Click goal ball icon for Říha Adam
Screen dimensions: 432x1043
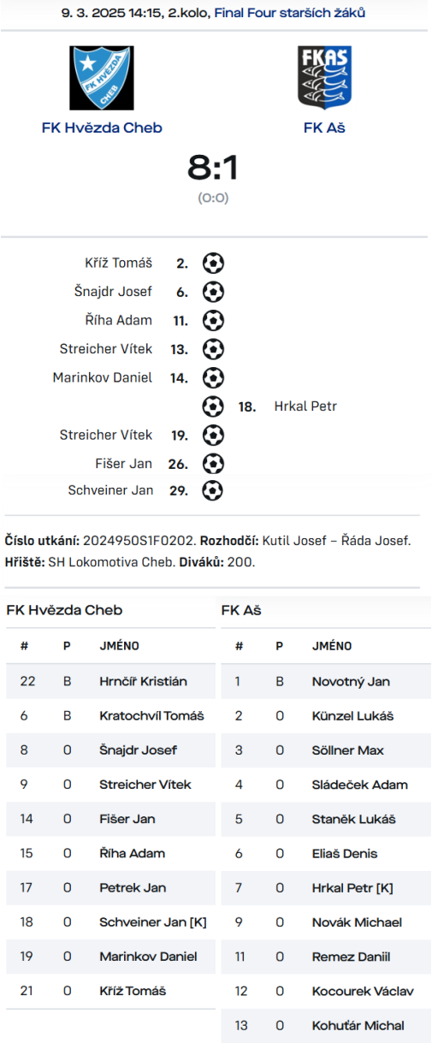click(213, 321)
